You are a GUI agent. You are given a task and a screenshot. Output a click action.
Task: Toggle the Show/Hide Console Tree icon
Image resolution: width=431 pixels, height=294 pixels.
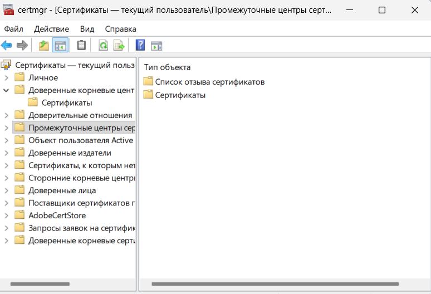coord(60,45)
